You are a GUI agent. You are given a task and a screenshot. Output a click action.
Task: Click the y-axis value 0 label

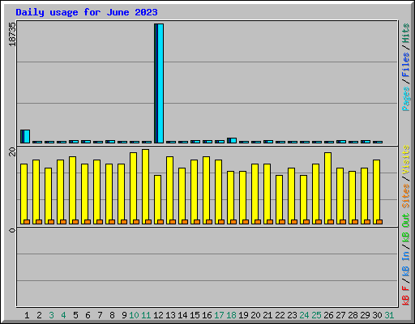pyautogui.click(x=12, y=230)
